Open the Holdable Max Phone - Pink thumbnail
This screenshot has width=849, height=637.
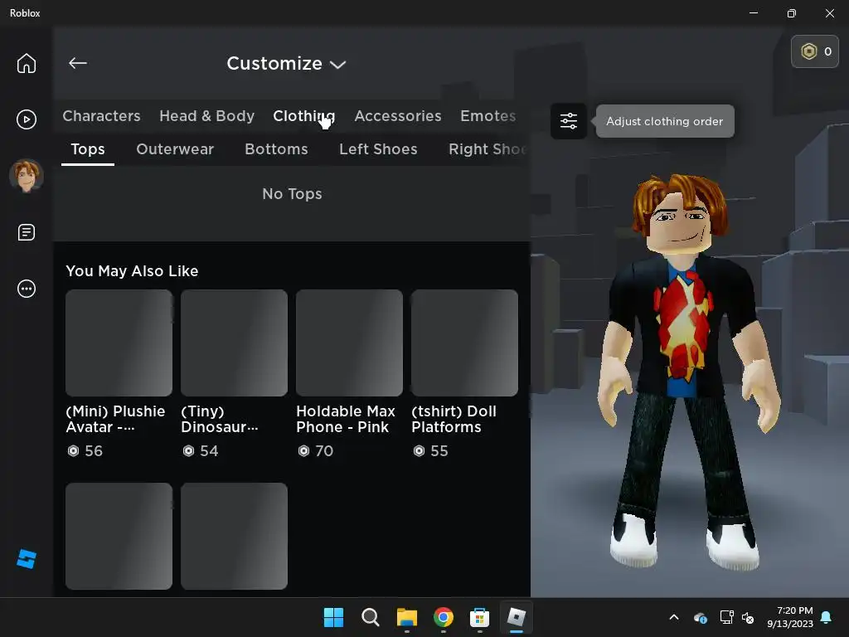coord(349,343)
